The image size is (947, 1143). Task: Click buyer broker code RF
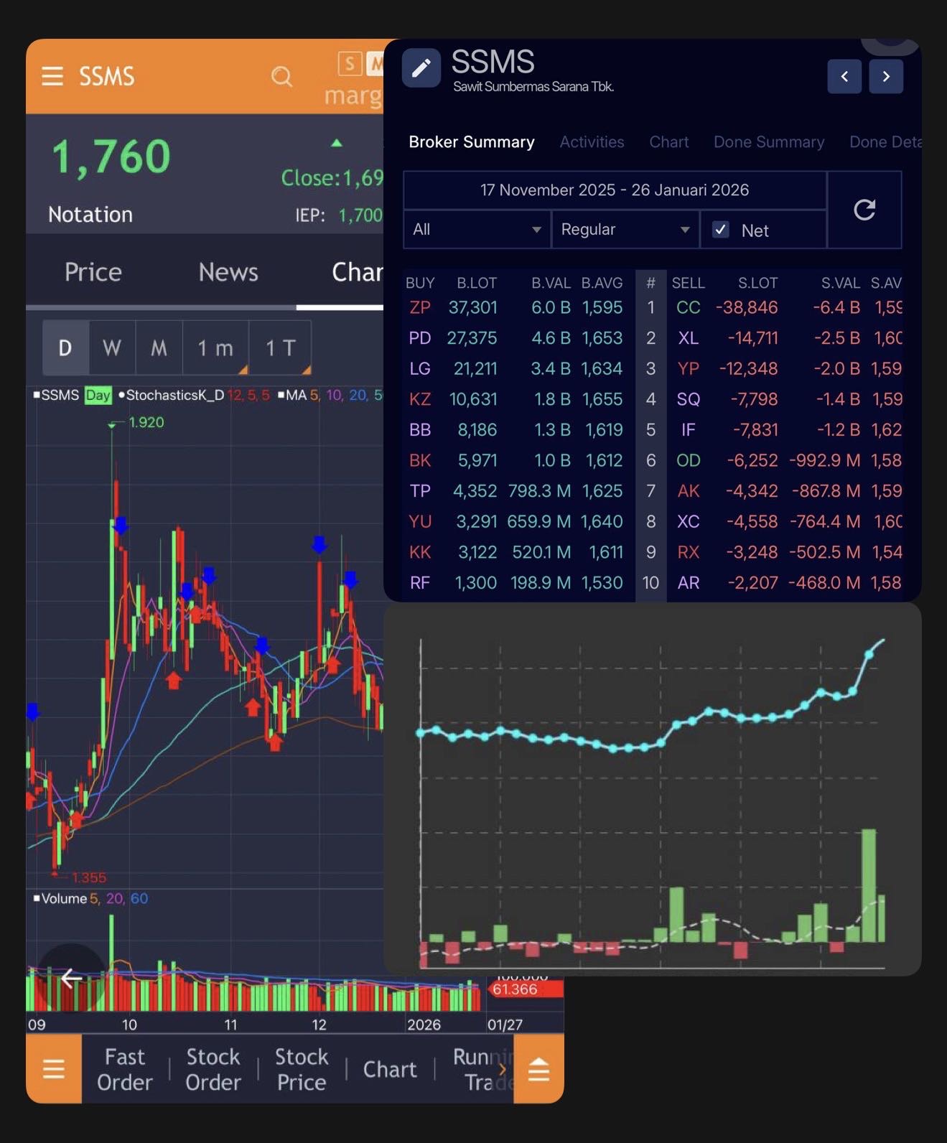(x=420, y=583)
